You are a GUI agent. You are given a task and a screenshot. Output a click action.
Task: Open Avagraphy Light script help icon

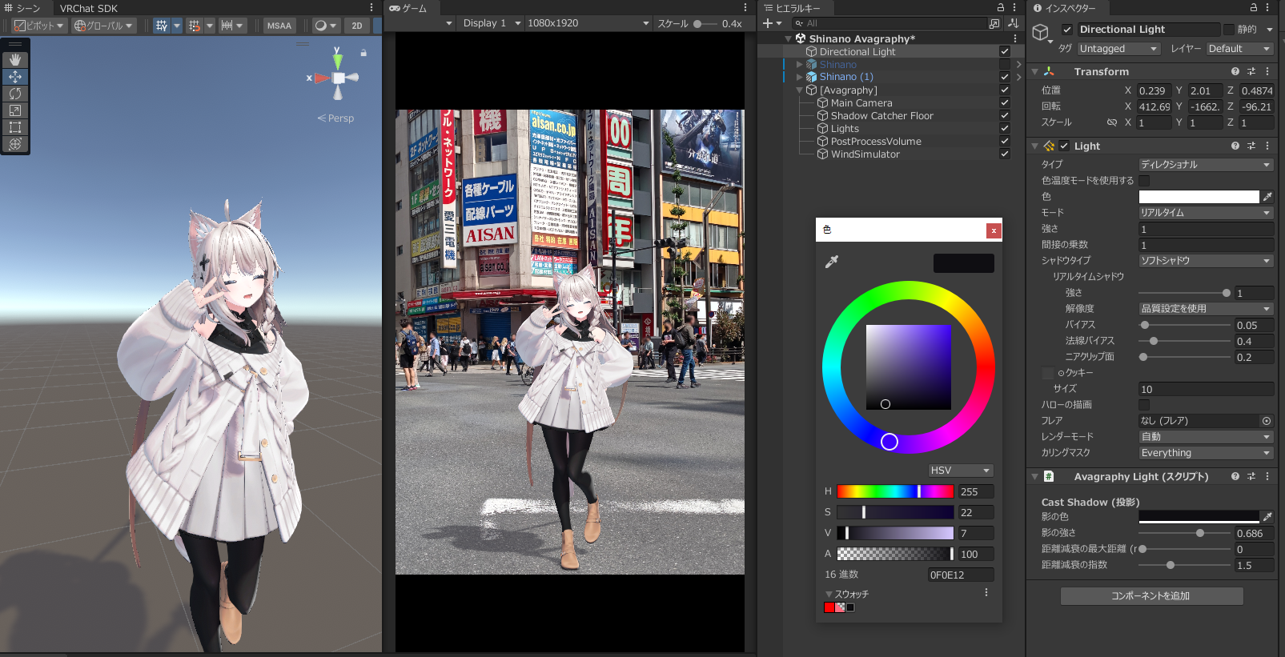click(x=1235, y=476)
